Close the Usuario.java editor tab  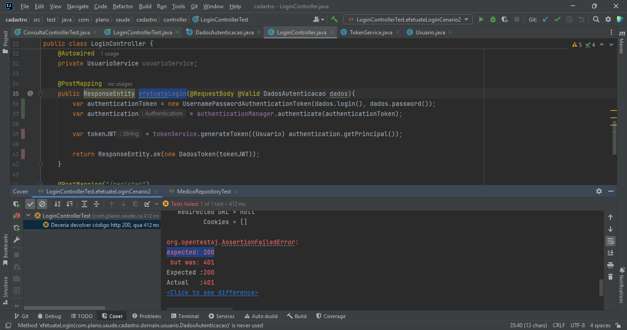450,33
